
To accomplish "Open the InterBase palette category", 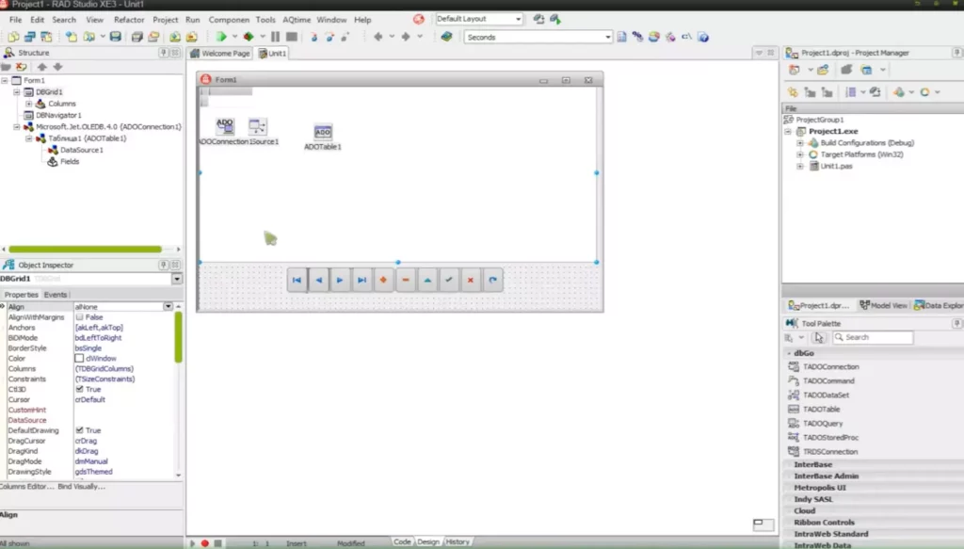I will tap(812, 465).
